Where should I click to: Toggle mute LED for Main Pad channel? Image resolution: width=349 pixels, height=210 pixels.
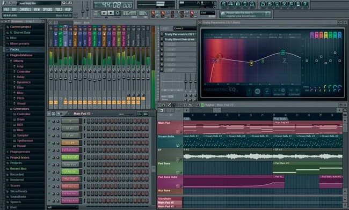click(49, 179)
